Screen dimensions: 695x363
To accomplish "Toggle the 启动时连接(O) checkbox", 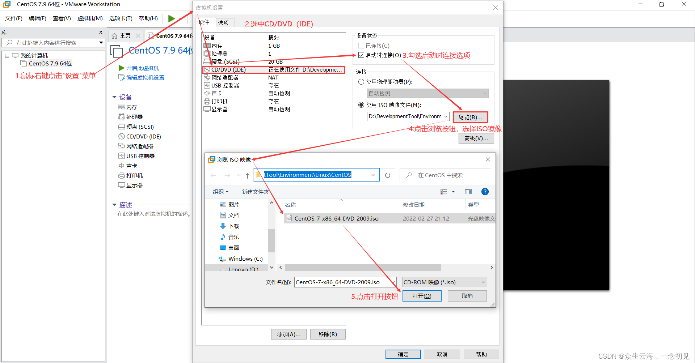I will click(361, 55).
